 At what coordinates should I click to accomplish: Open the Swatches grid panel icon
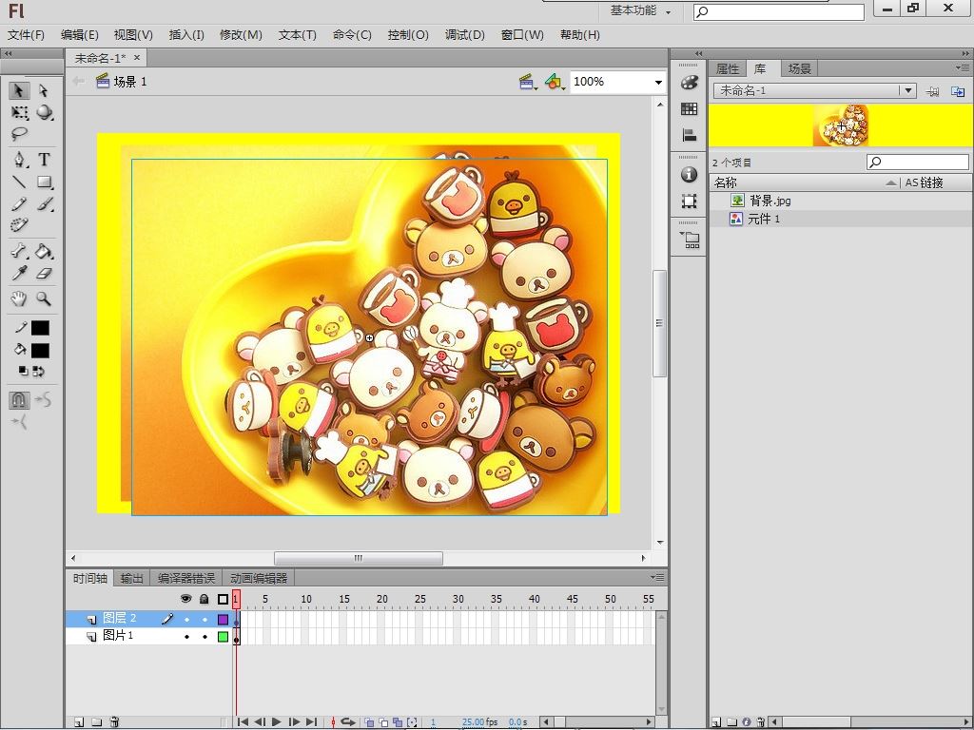689,108
